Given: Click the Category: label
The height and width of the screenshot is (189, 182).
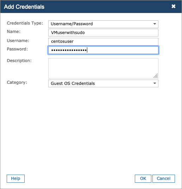Looking at the screenshot, I should click(17, 82).
